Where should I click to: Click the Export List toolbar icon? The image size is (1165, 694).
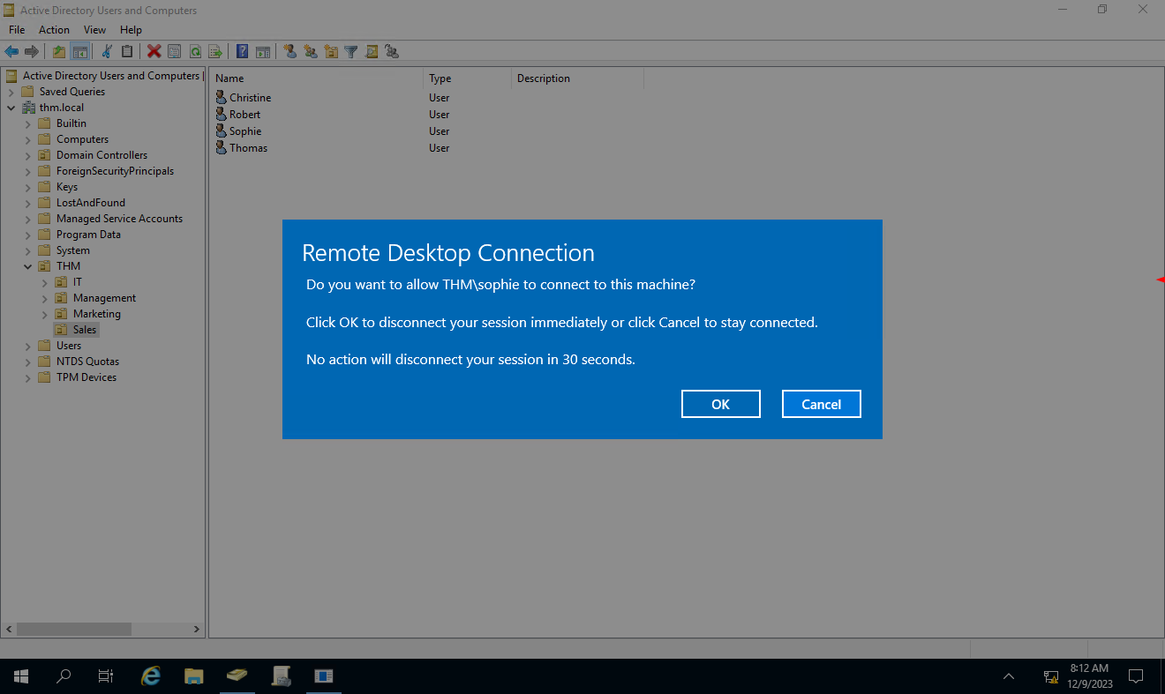[x=214, y=52]
